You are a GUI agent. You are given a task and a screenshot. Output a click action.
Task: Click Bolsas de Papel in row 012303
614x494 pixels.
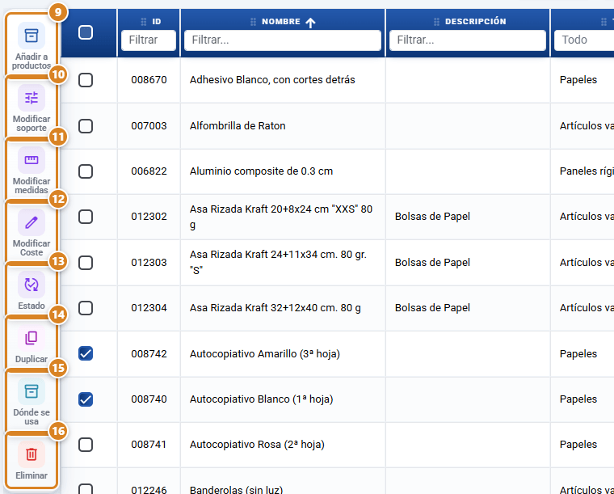[432, 263]
